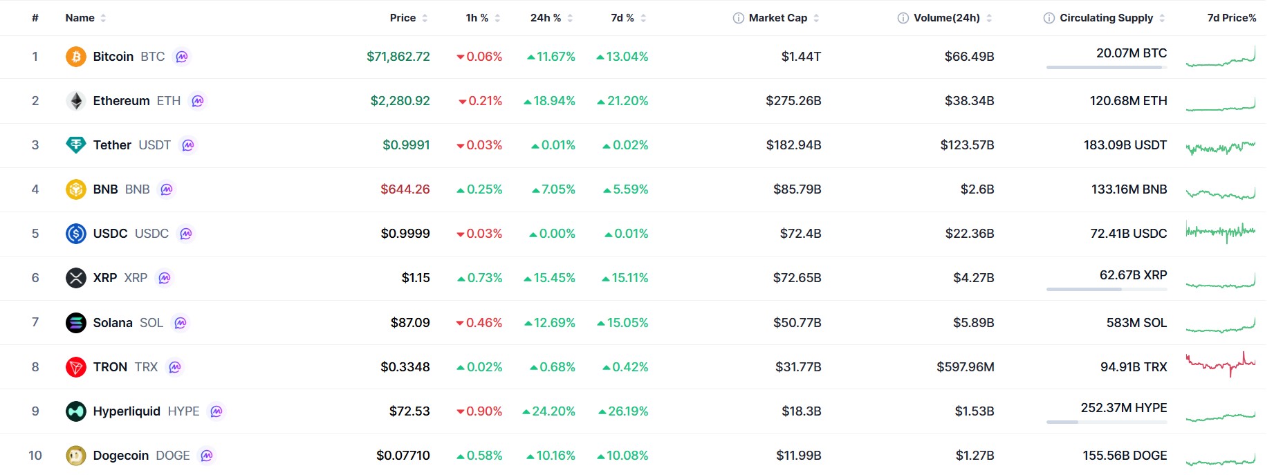The image size is (1274, 475).
Task: Click the Volume(24h) info icon
Action: coord(903,18)
